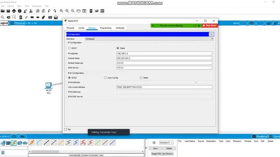Viewport: 280px width, 157px height.
Task: Choose the blue coaxial cable
Action: (x=76, y=143)
